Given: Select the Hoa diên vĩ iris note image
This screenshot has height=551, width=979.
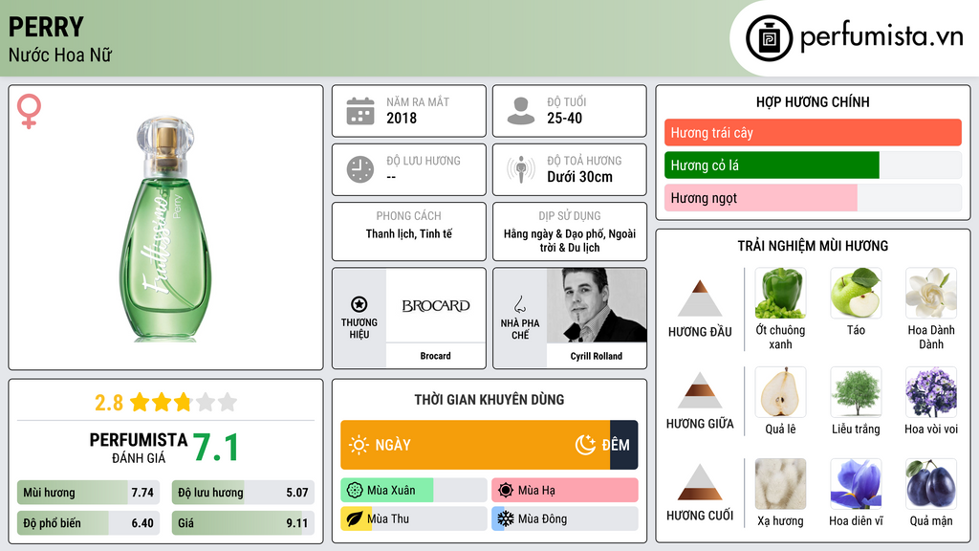Looking at the screenshot, I should 856,484.
